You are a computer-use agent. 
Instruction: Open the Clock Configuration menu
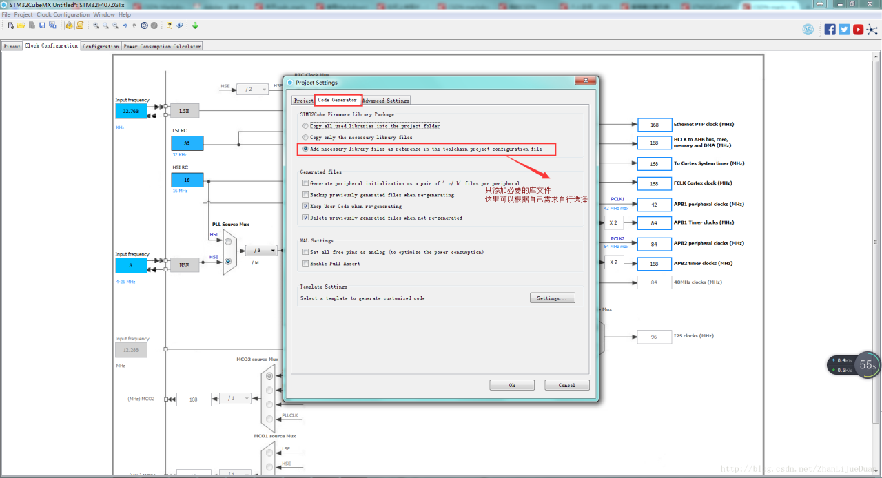tap(63, 14)
